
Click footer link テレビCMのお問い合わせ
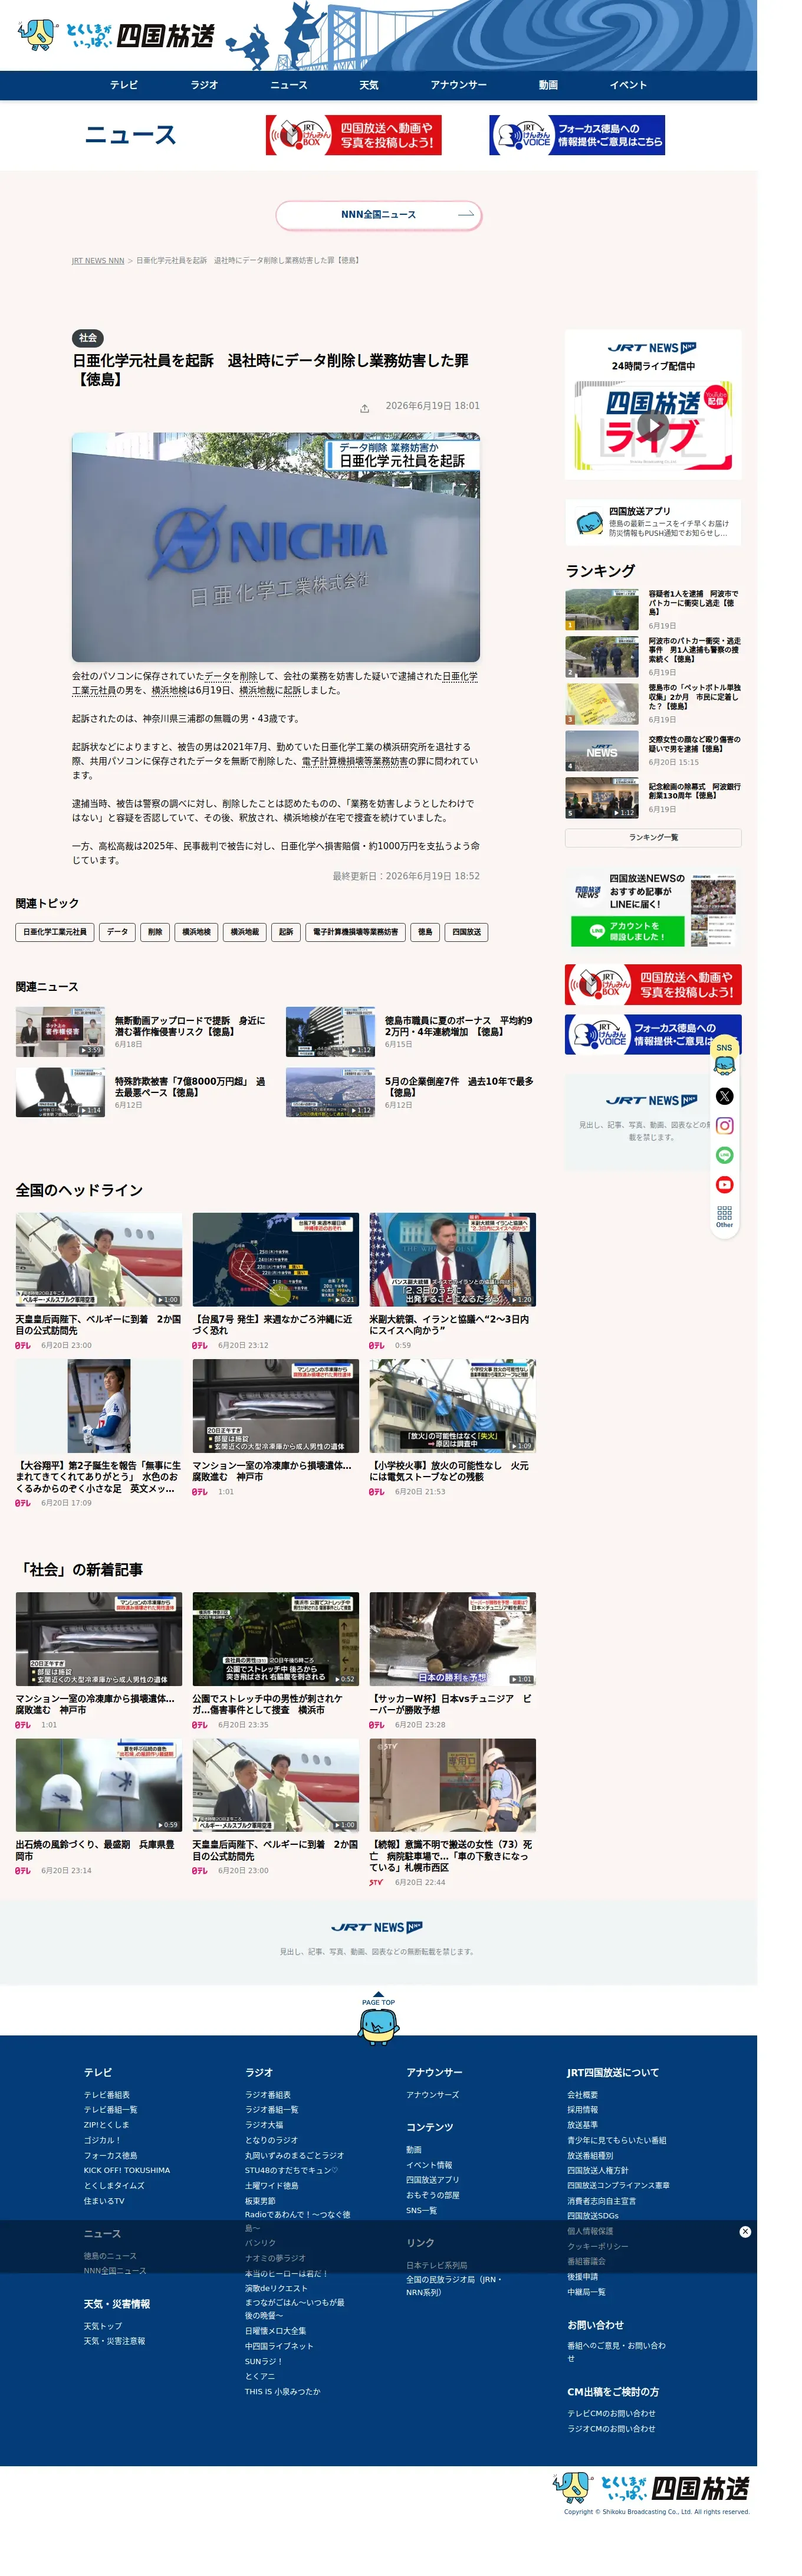(612, 2413)
